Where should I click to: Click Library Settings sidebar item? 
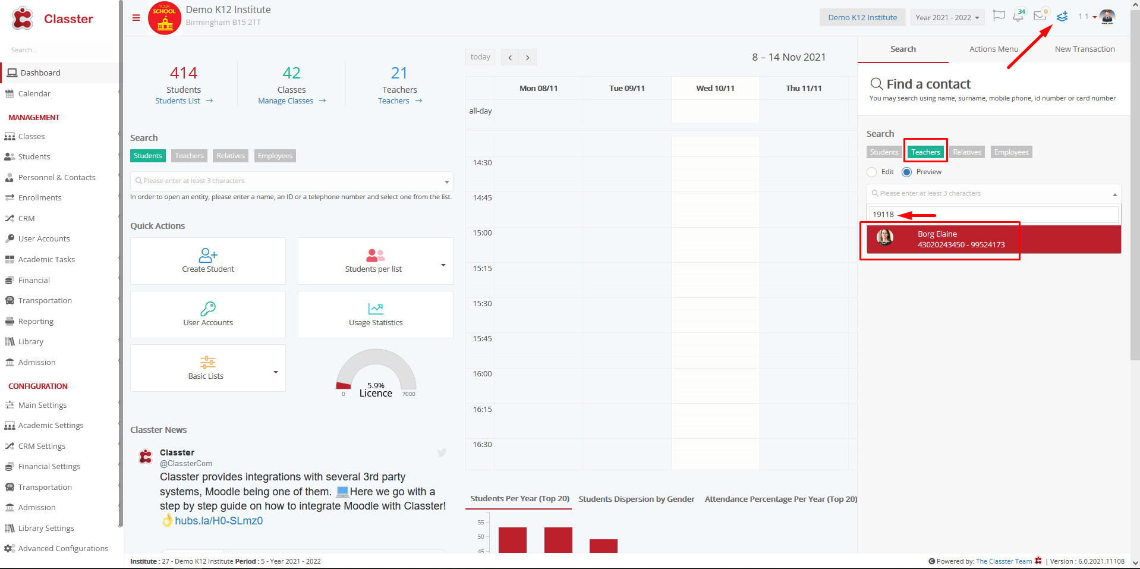[46, 528]
